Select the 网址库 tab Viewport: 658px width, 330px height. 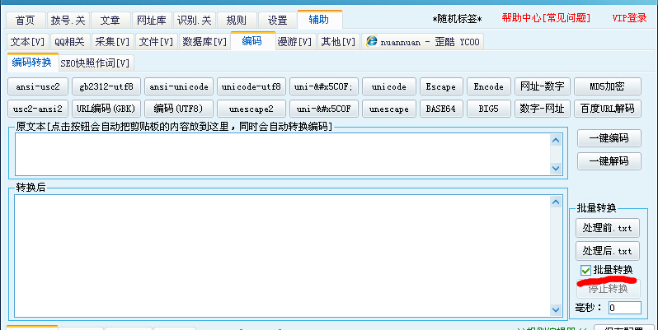[152, 20]
